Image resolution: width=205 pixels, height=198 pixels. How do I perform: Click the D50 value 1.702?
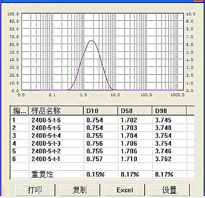(x=129, y=120)
